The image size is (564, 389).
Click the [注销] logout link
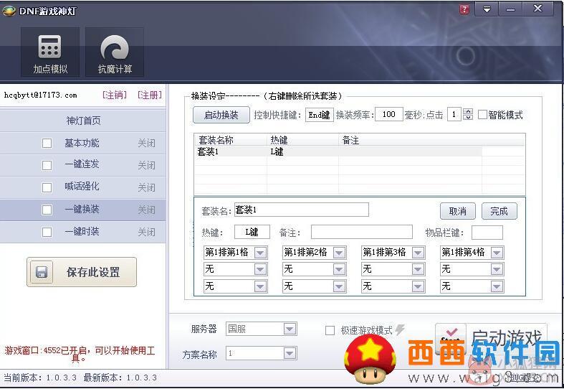(115, 95)
